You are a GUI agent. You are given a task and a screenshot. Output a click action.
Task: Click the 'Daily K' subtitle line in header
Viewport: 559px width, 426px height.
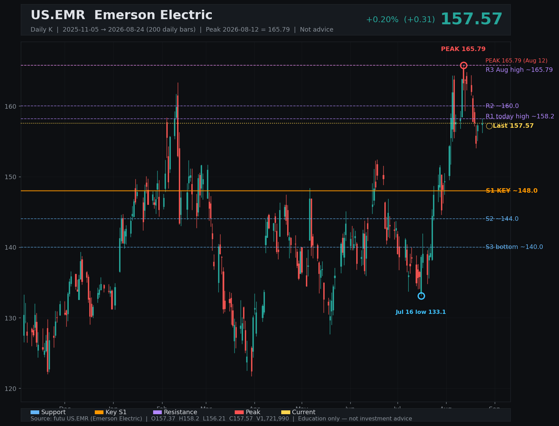pyautogui.click(x=182, y=30)
